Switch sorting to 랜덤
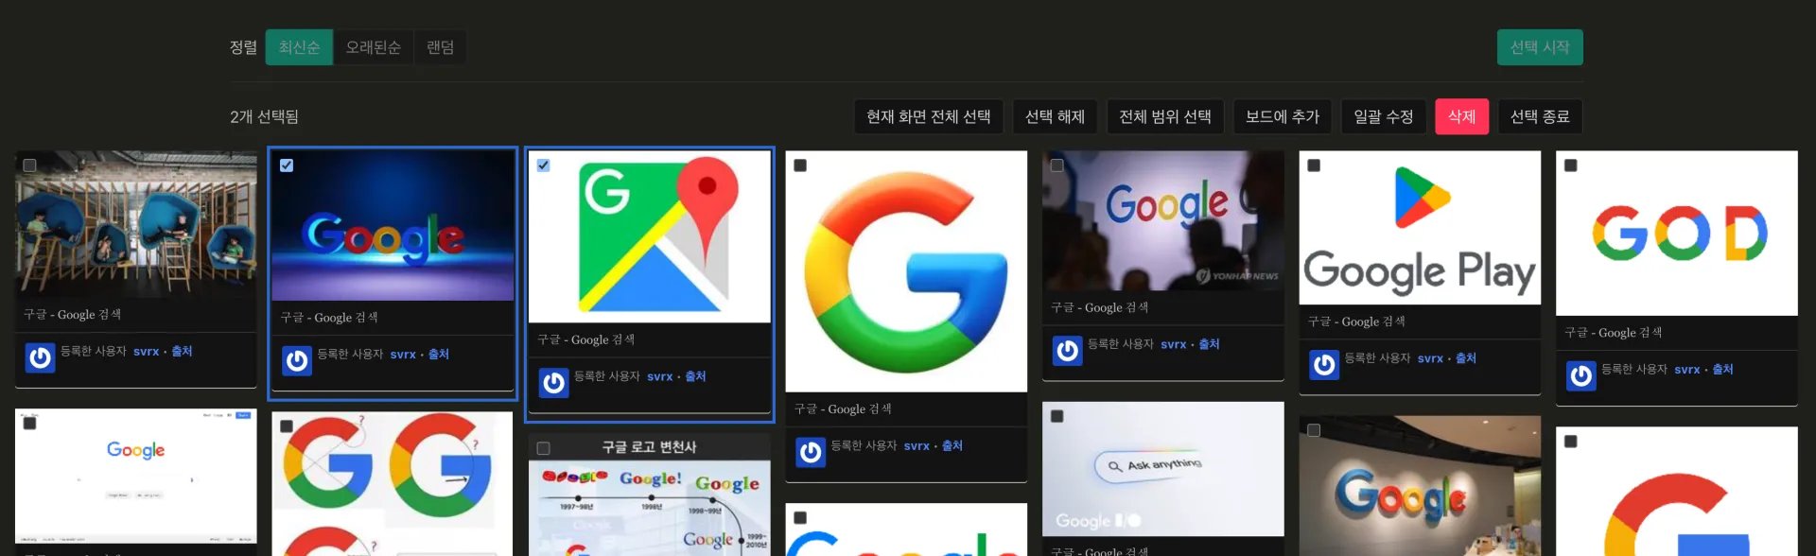Screen dimensions: 1816x556 440,47
